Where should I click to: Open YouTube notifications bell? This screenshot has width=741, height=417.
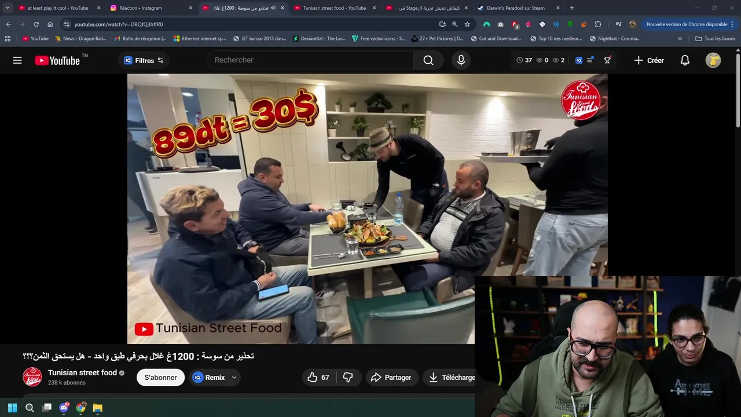pyautogui.click(x=685, y=60)
